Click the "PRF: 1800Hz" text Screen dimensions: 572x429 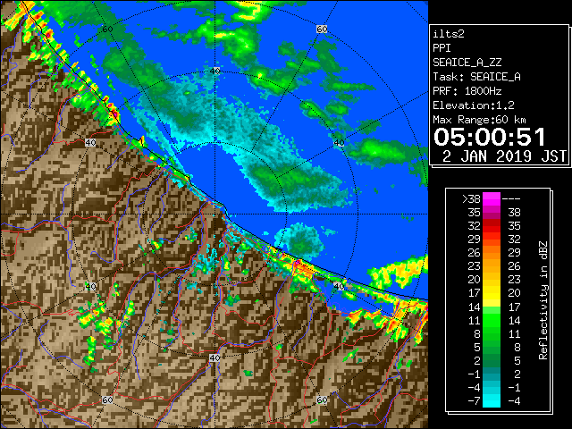click(x=467, y=91)
